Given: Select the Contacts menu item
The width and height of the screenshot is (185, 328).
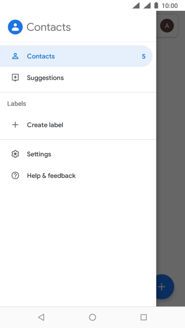Looking at the screenshot, I should [x=76, y=56].
